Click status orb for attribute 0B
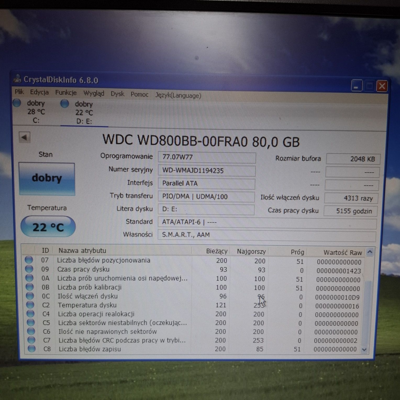The height and width of the screenshot is (400, 400). (30, 287)
